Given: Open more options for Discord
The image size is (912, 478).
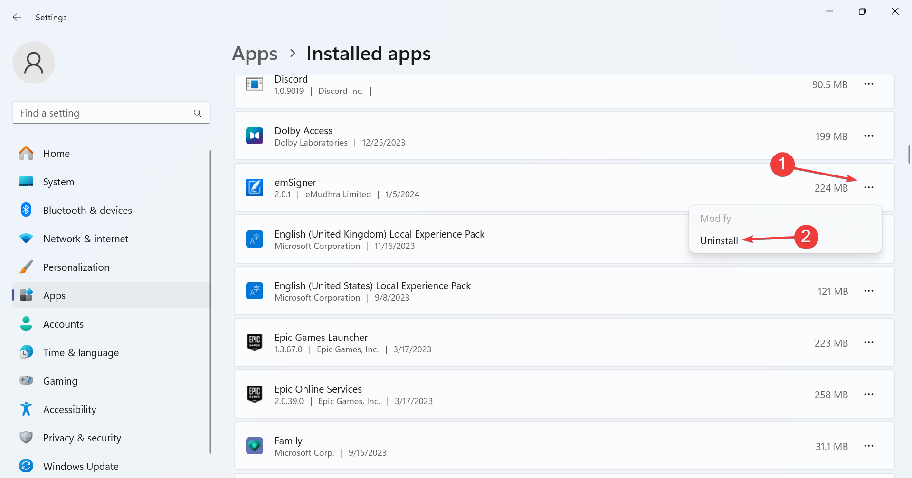Looking at the screenshot, I should pyautogui.click(x=869, y=84).
